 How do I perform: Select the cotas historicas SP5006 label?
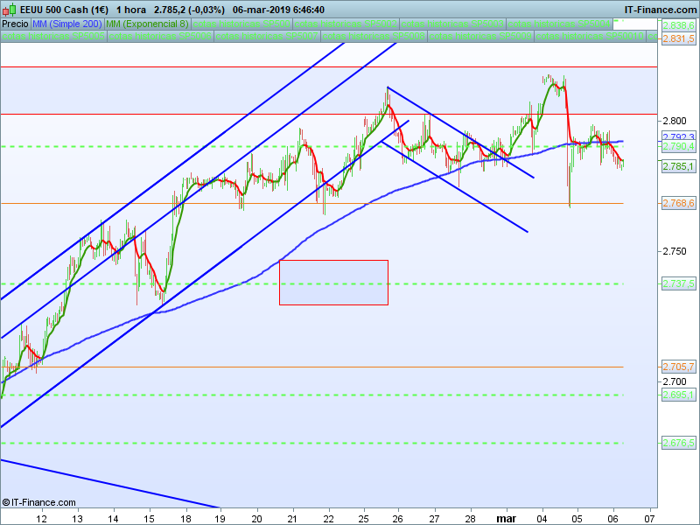[160, 36]
